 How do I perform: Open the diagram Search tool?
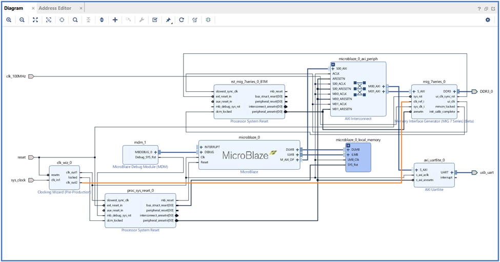(75, 20)
